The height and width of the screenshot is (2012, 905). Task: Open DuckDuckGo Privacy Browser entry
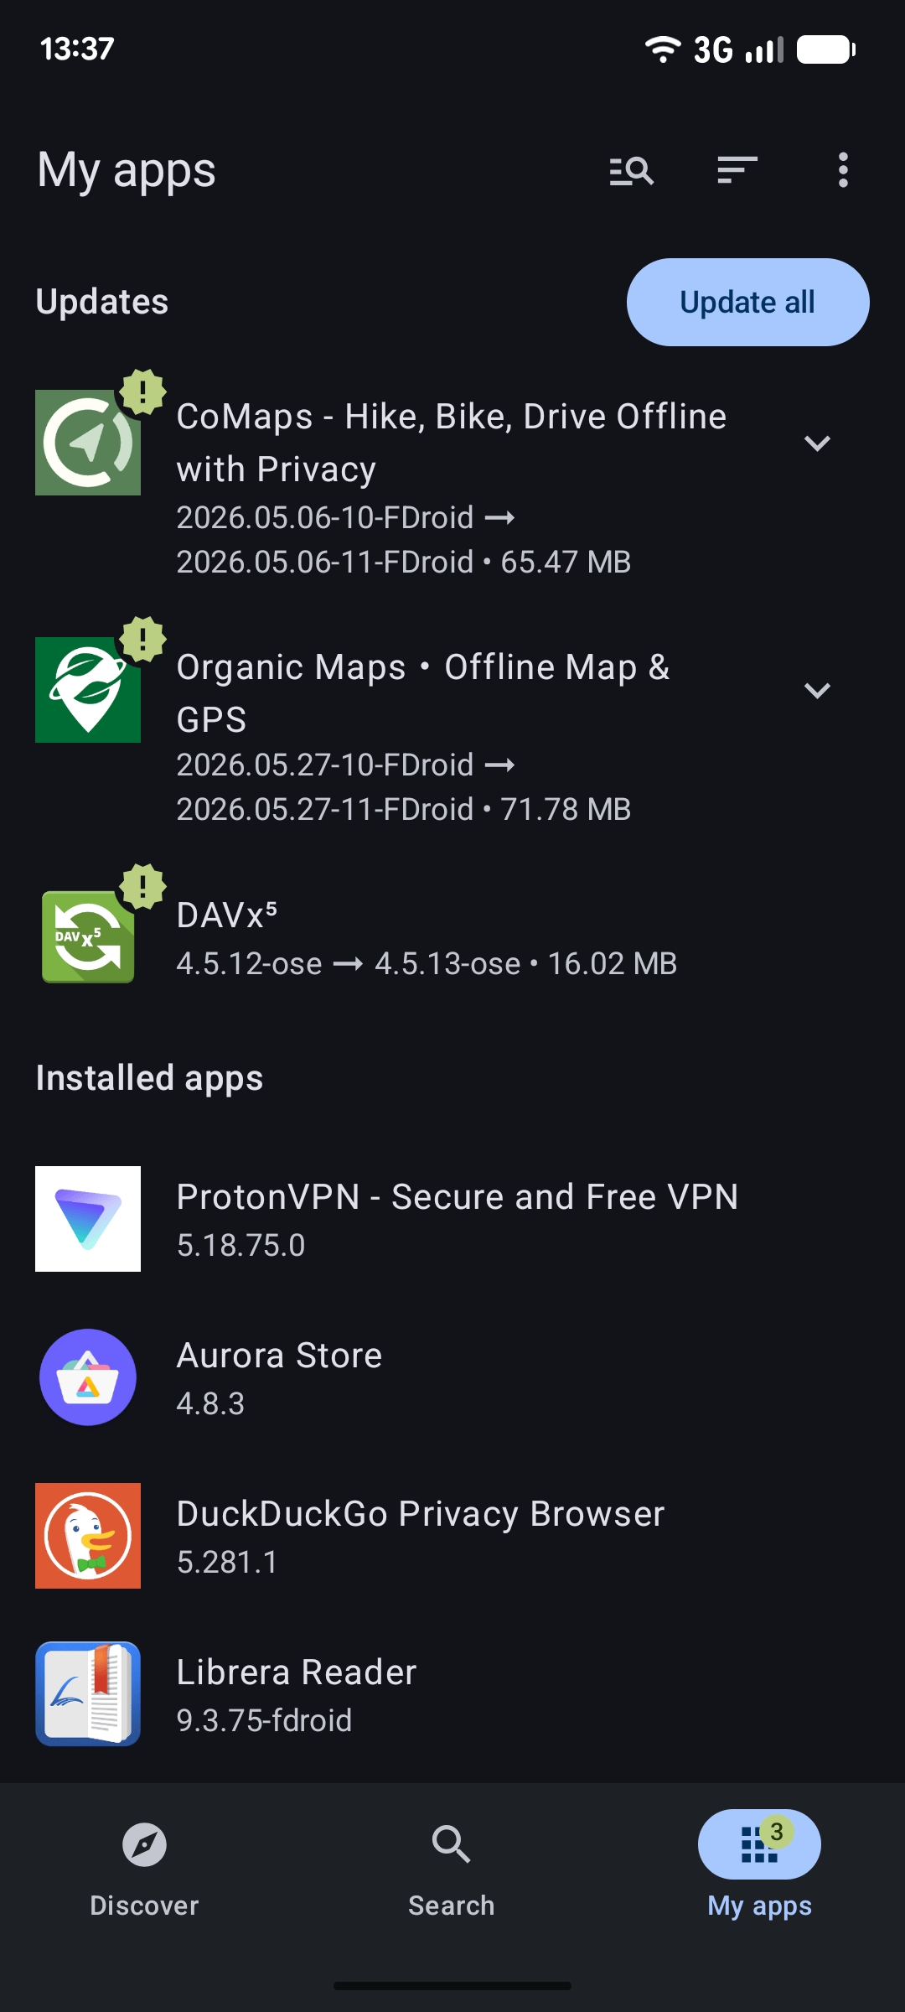click(452, 1536)
